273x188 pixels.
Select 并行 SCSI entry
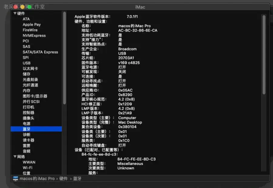tap(31, 102)
